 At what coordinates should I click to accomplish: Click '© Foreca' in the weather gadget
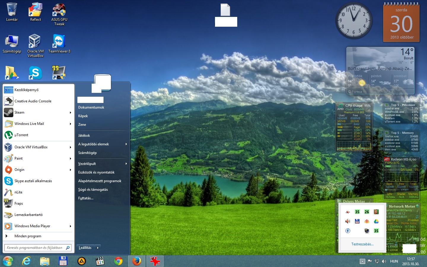pyautogui.click(x=355, y=92)
